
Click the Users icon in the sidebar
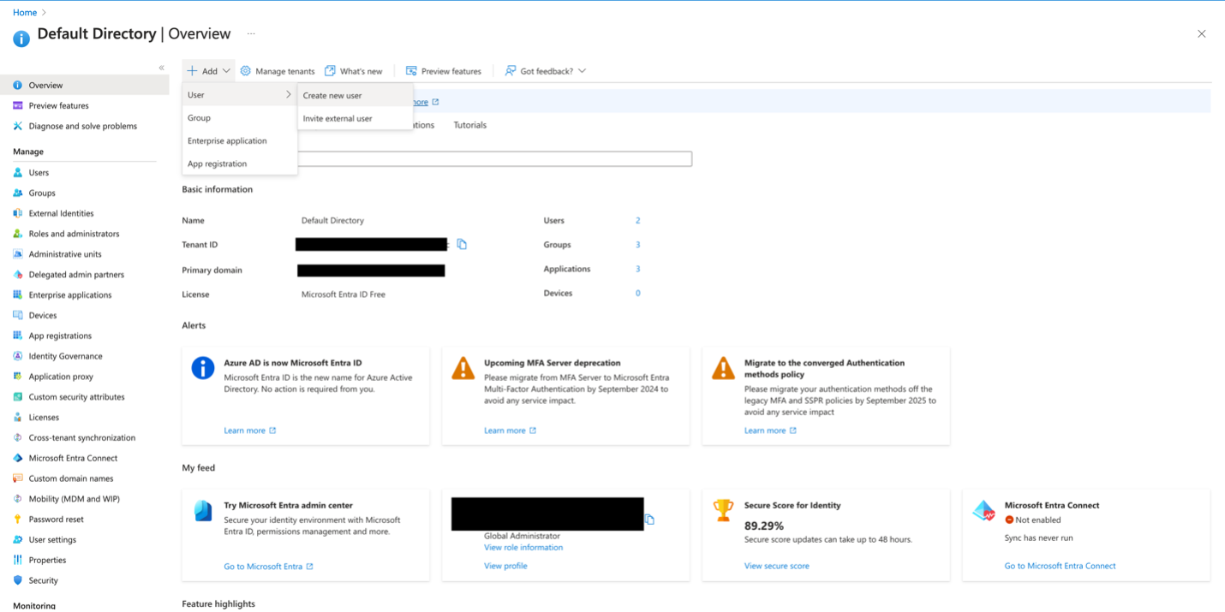coord(18,172)
